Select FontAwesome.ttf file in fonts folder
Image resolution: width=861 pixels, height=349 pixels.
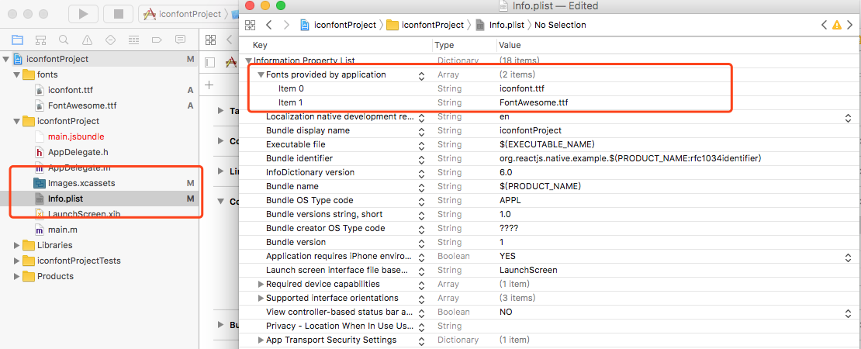tap(81, 105)
